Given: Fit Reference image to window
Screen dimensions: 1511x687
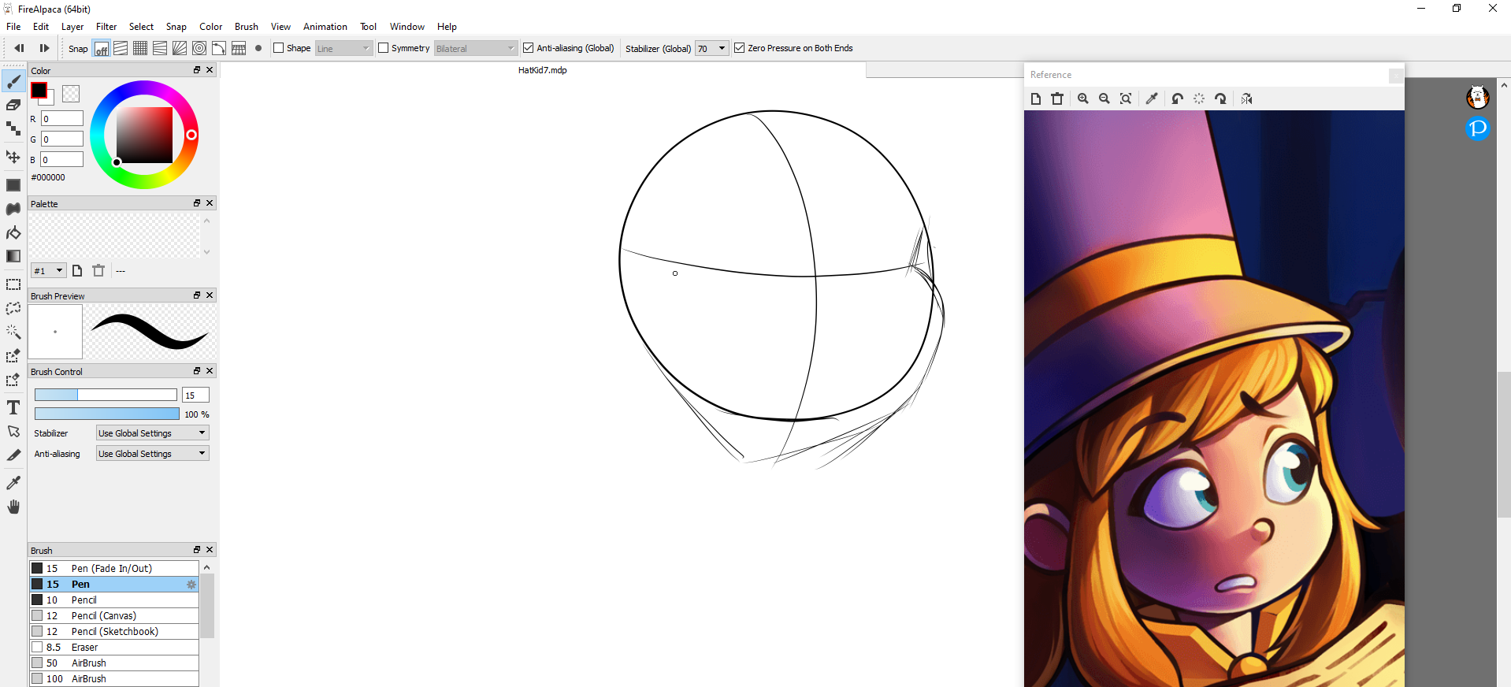Looking at the screenshot, I should pyautogui.click(x=1126, y=98).
